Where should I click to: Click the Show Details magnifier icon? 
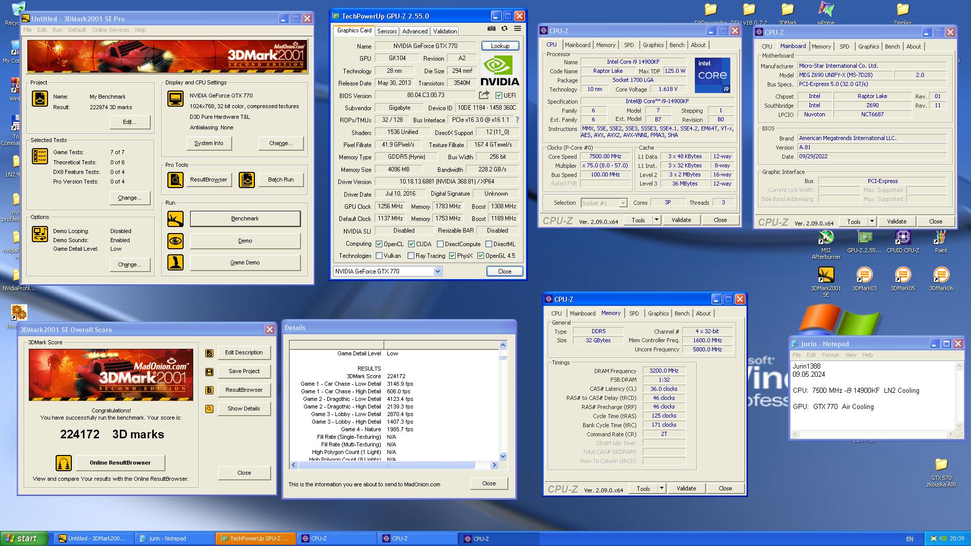click(x=209, y=409)
